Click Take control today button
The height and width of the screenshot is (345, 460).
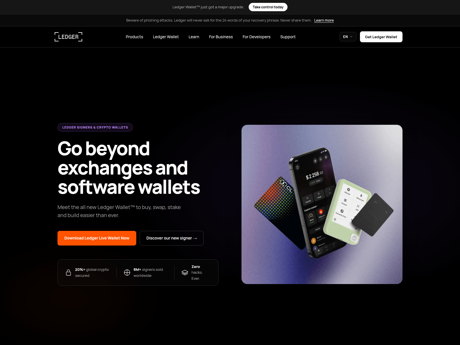click(x=268, y=7)
